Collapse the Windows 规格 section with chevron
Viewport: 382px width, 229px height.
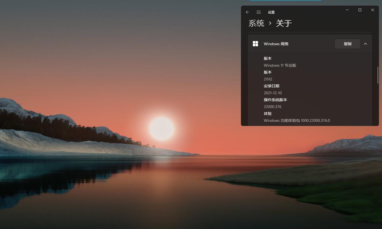(x=365, y=44)
